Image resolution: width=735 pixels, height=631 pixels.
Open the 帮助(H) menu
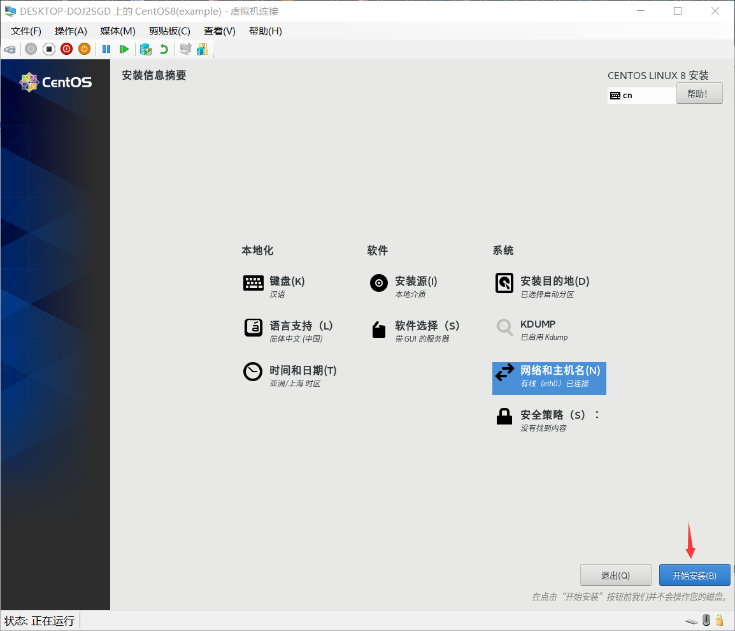266,31
